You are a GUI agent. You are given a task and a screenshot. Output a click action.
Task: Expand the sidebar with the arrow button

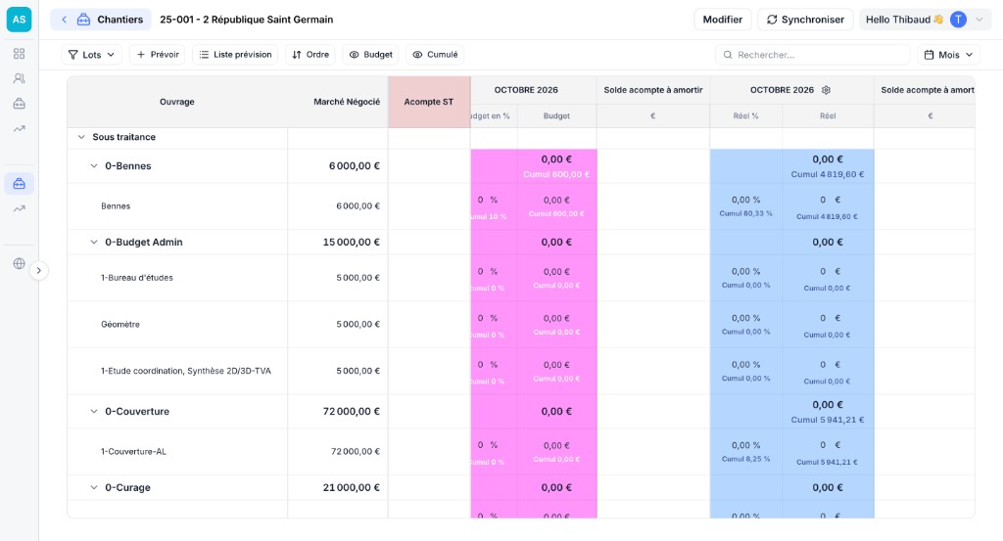39,271
